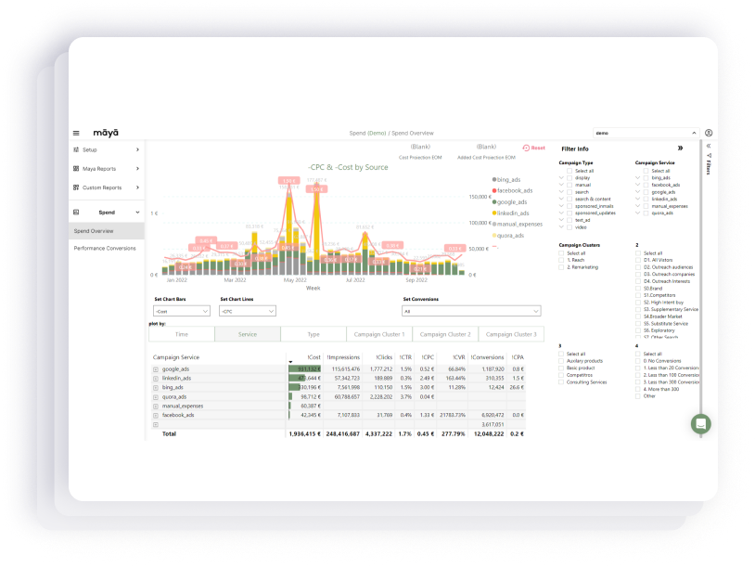
Task: Click the Custom Reports sidebar icon
Action: click(76, 187)
